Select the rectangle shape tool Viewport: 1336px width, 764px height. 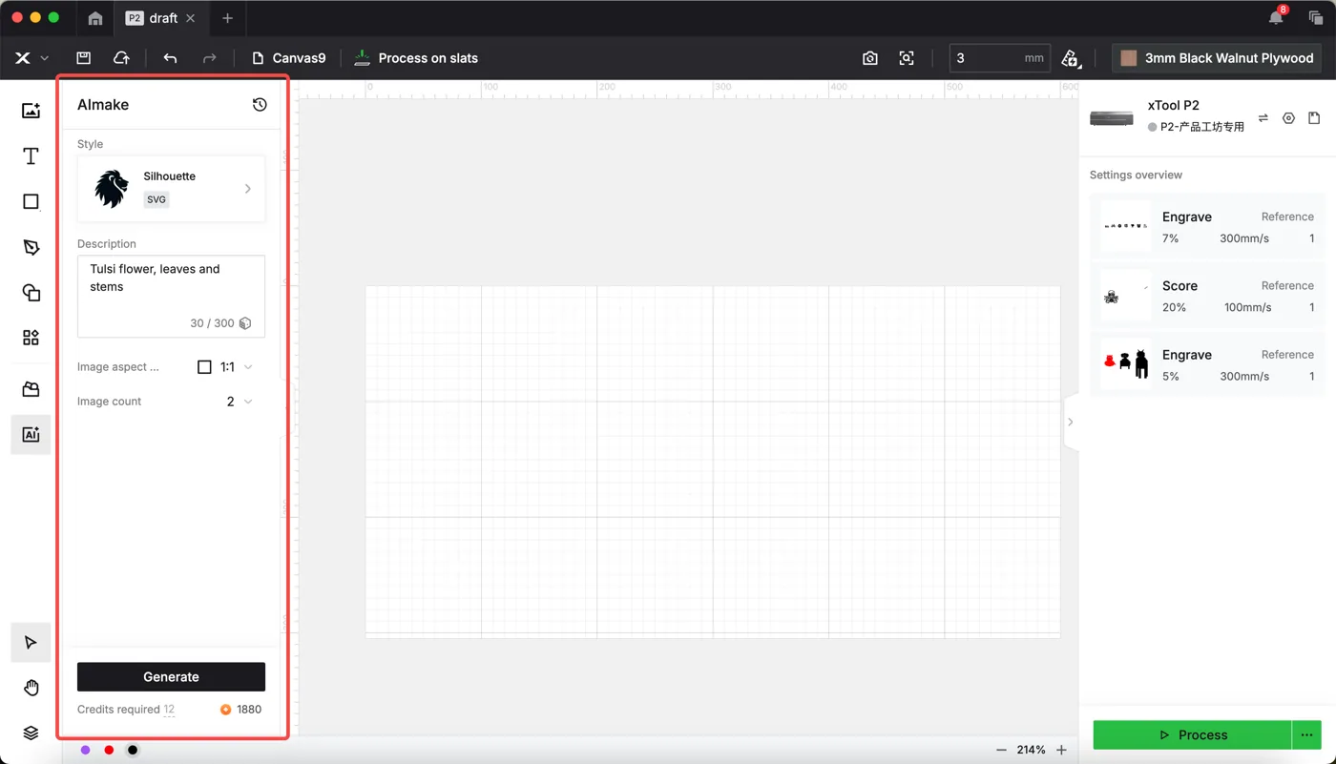pyautogui.click(x=31, y=201)
